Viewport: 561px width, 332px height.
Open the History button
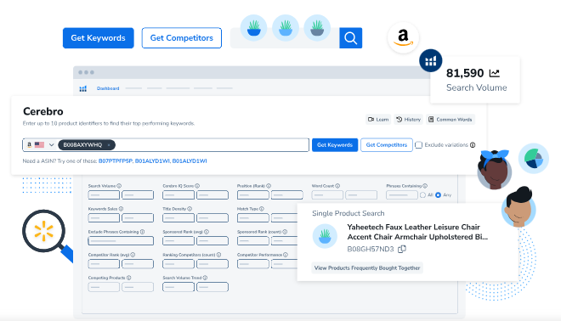click(x=409, y=120)
